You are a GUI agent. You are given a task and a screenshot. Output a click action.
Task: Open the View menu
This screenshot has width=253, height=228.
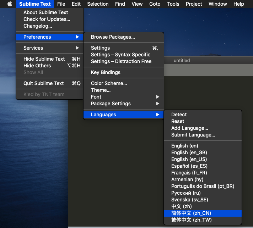[x=137, y=4]
